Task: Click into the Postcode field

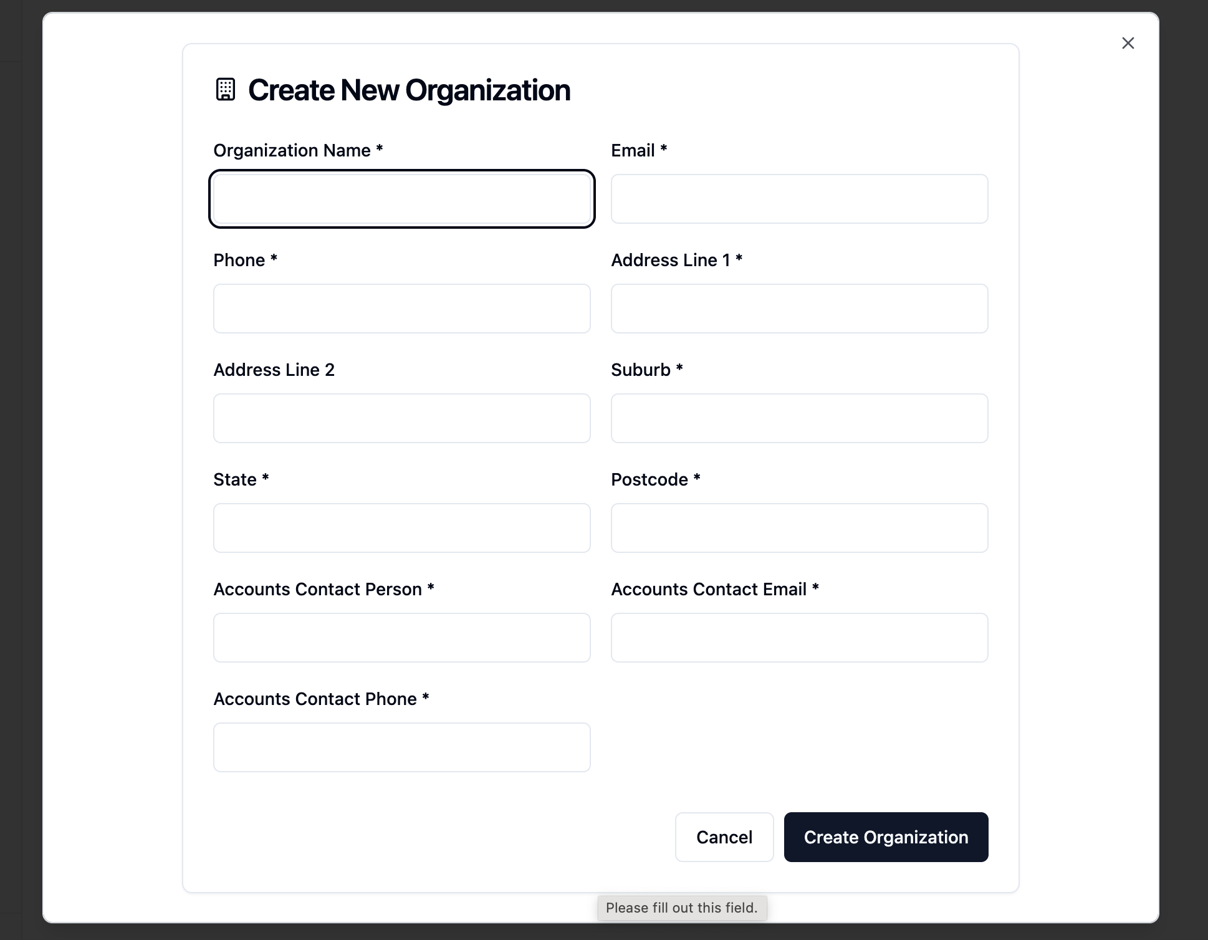Action: pos(799,528)
